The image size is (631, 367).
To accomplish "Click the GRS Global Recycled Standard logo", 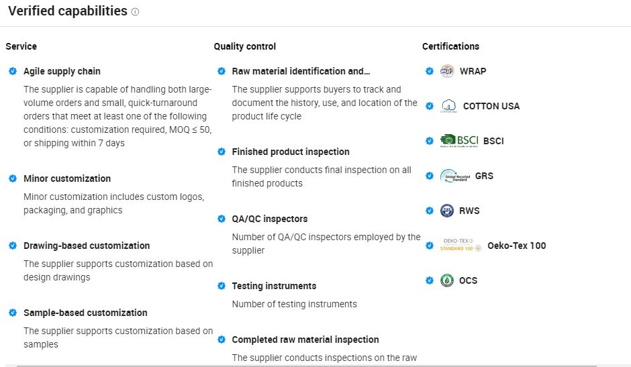I will [x=455, y=176].
